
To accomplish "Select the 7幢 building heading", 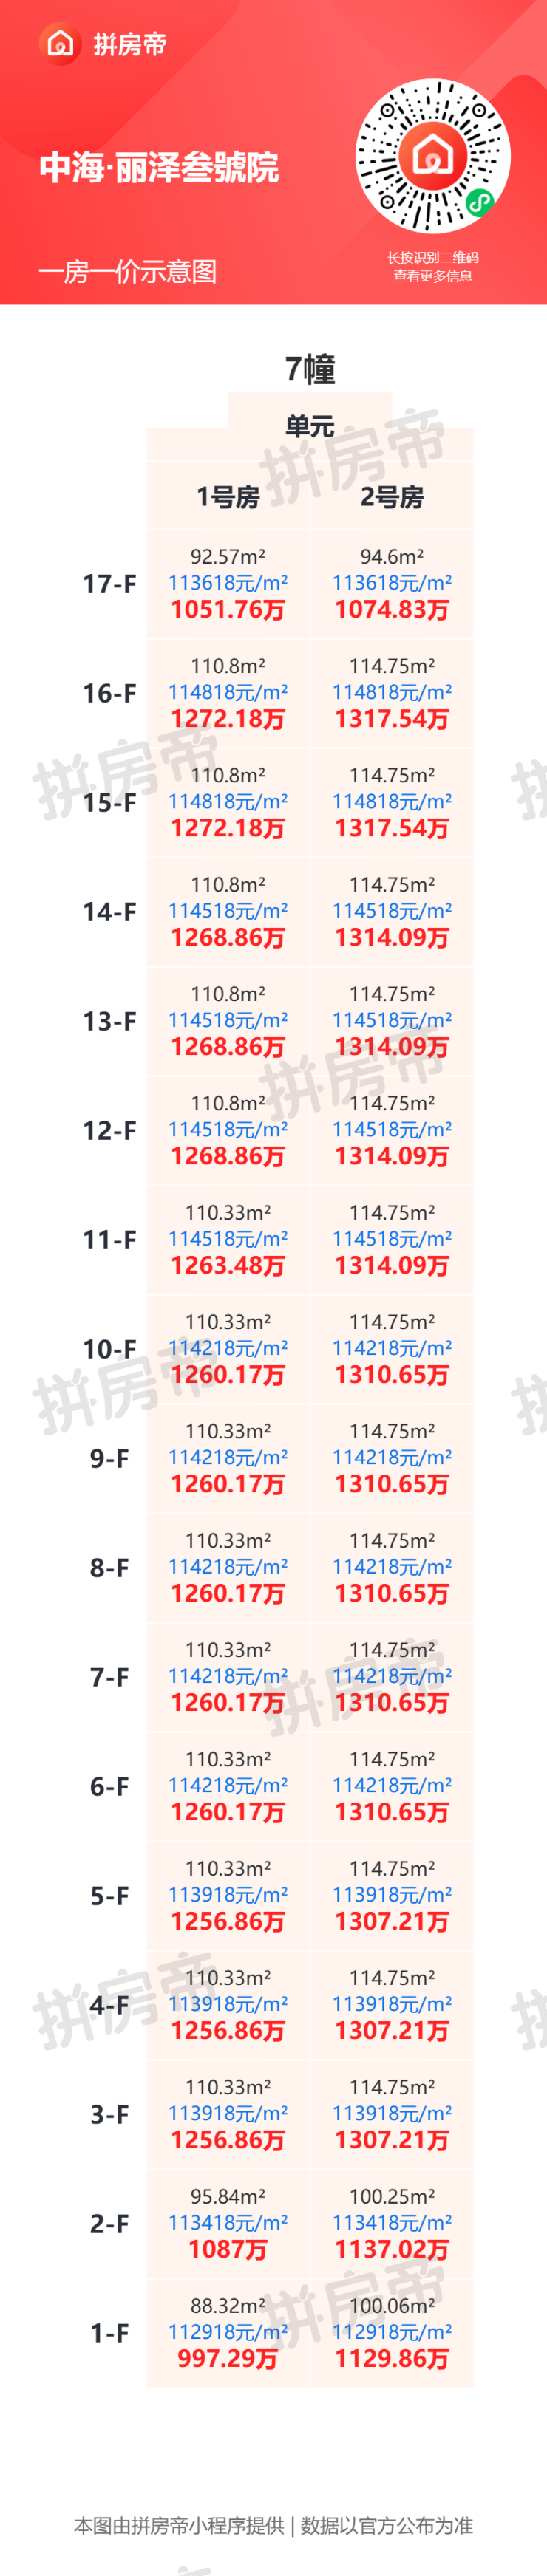I will [x=310, y=369].
